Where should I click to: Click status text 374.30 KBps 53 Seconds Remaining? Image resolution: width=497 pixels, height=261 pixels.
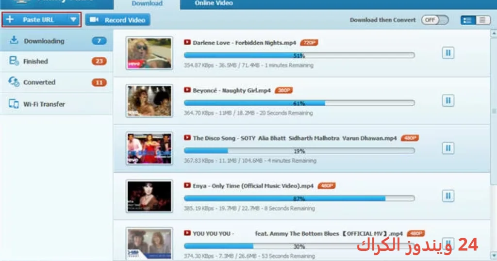pos(249,256)
